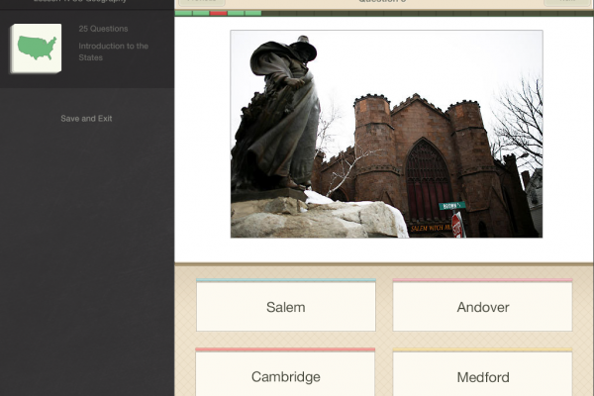Choose the Salem answer
Screen dimensions: 594x396
click(286, 306)
